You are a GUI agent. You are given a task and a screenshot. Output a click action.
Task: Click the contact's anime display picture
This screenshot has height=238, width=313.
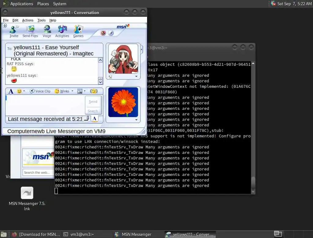click(x=123, y=59)
